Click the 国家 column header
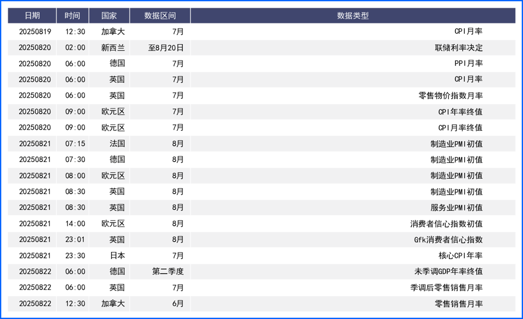Screen dimensions: 523x319 coord(109,16)
